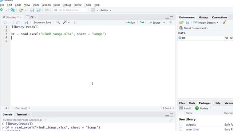Re-run the previous code region
233x131 pixels.
point(142,23)
